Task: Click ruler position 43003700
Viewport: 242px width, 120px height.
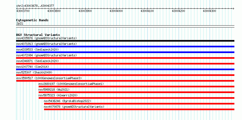Action: click(23, 11)
